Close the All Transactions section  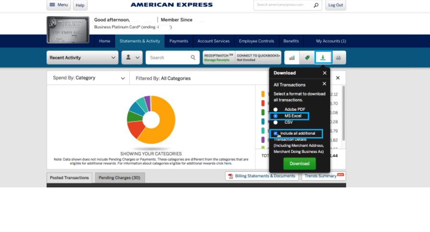tap(324, 84)
